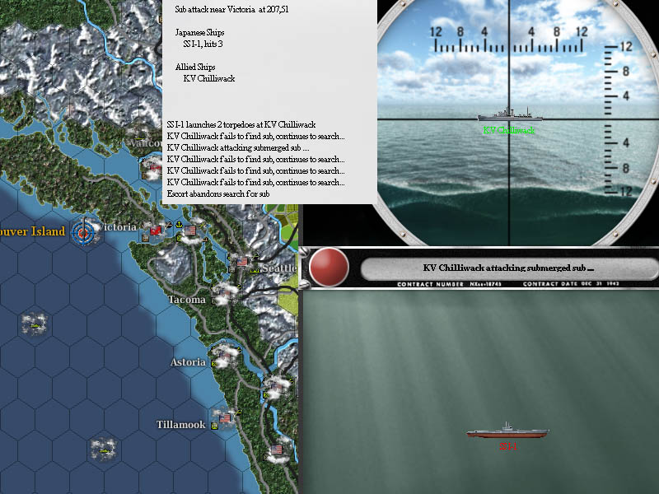Select the US flag base at Astoria
This screenshot has width=659, height=494.
[224, 356]
